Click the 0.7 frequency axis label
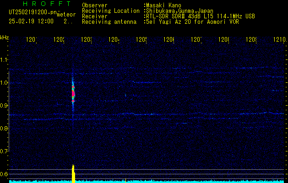This screenshot has height=183, width=288. 4,151
